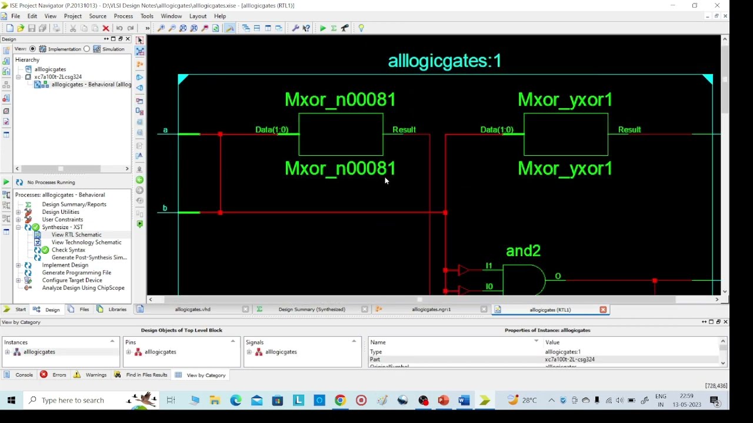
Task: Select Analyze Design Using ChipScope process
Action: coord(83,288)
